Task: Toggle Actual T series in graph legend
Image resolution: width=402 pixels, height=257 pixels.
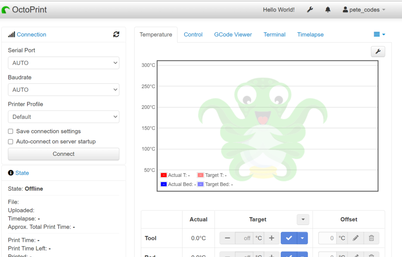Action: point(164,175)
